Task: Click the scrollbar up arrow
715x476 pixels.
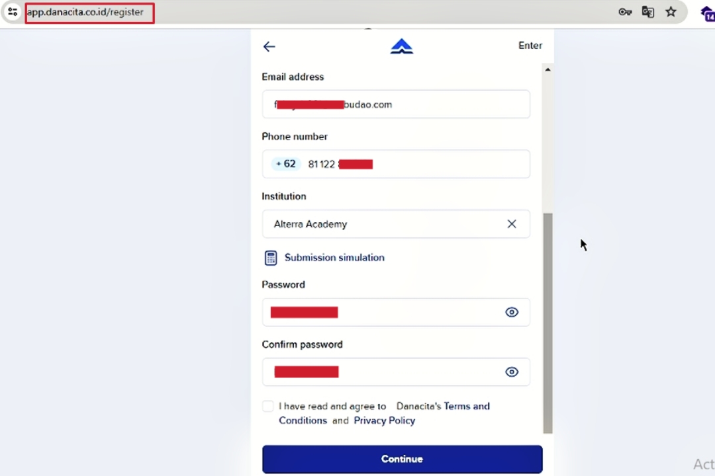Action: pos(548,69)
